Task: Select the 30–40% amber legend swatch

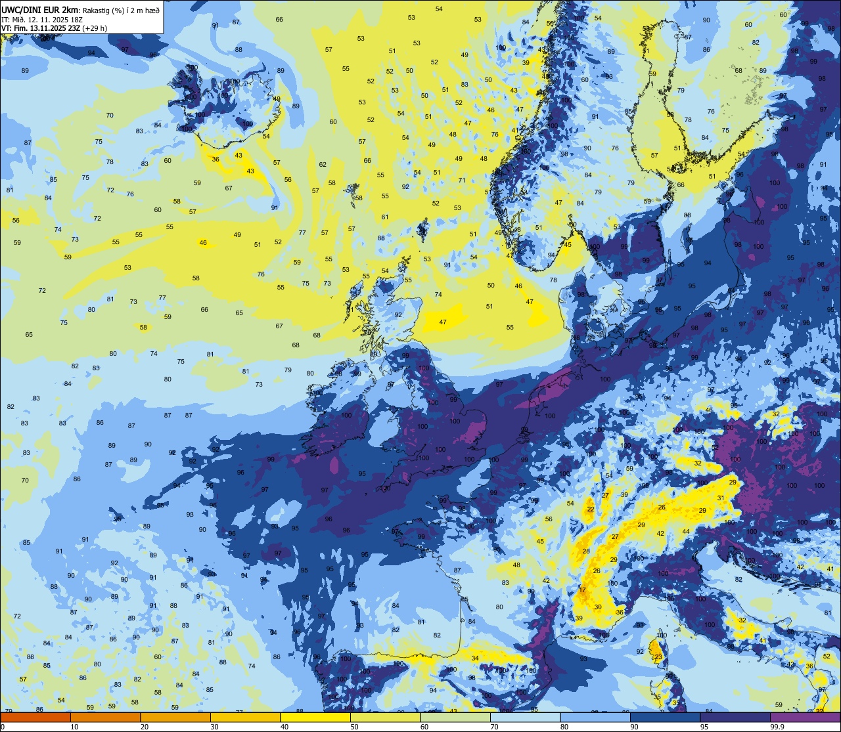Action: (245, 717)
